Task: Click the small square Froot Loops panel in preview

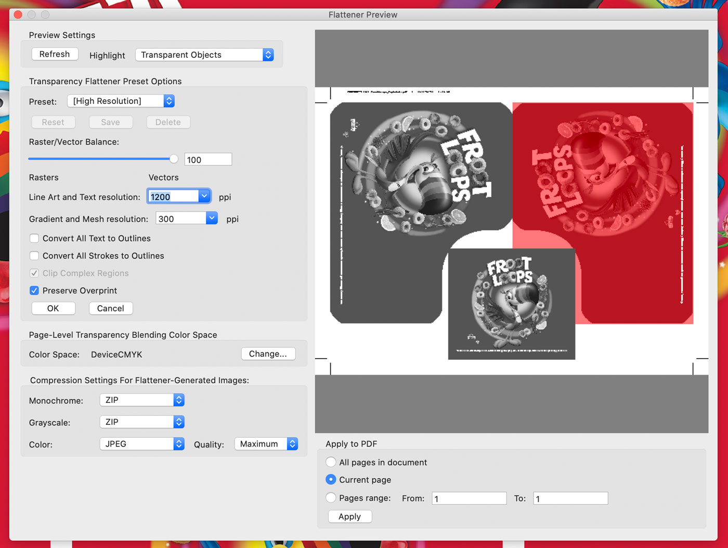Action: (512, 304)
